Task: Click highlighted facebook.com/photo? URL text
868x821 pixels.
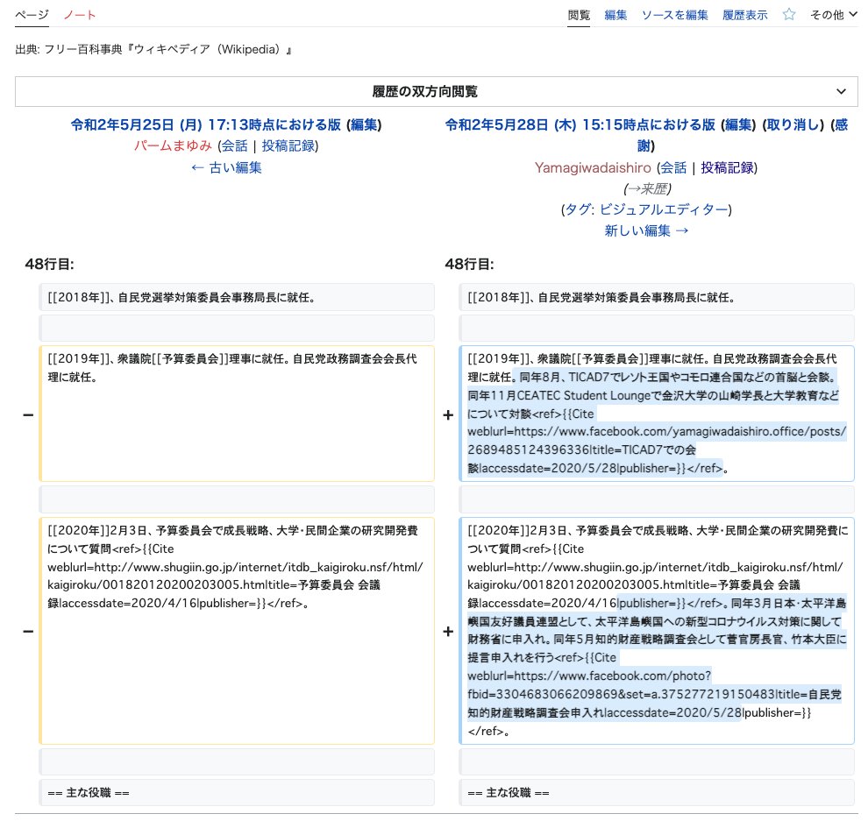Action: 613,676
